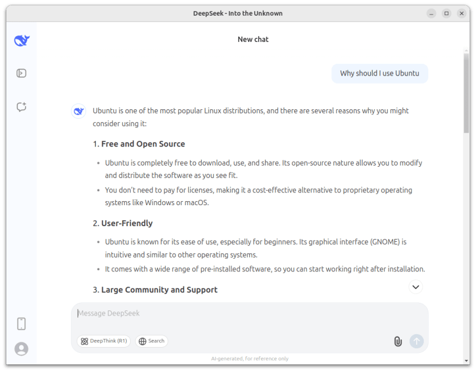
Task: Click the mobile app icon in sidebar
Action: [x=21, y=324]
